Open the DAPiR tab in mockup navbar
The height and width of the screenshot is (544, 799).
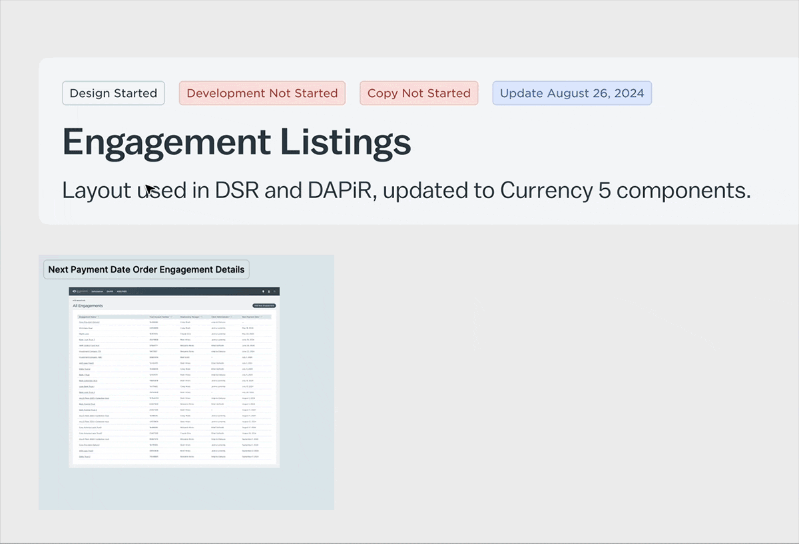[x=111, y=291]
